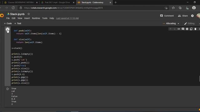Click the browser address bar URL
Image resolution: width=200 pixels, height=112 pixels.
[x=63, y=8]
